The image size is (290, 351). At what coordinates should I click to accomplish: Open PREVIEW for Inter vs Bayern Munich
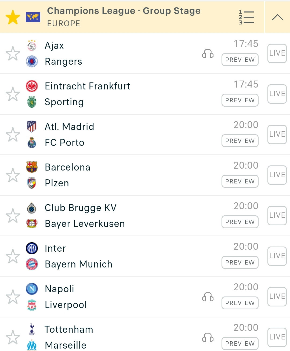[240, 262]
